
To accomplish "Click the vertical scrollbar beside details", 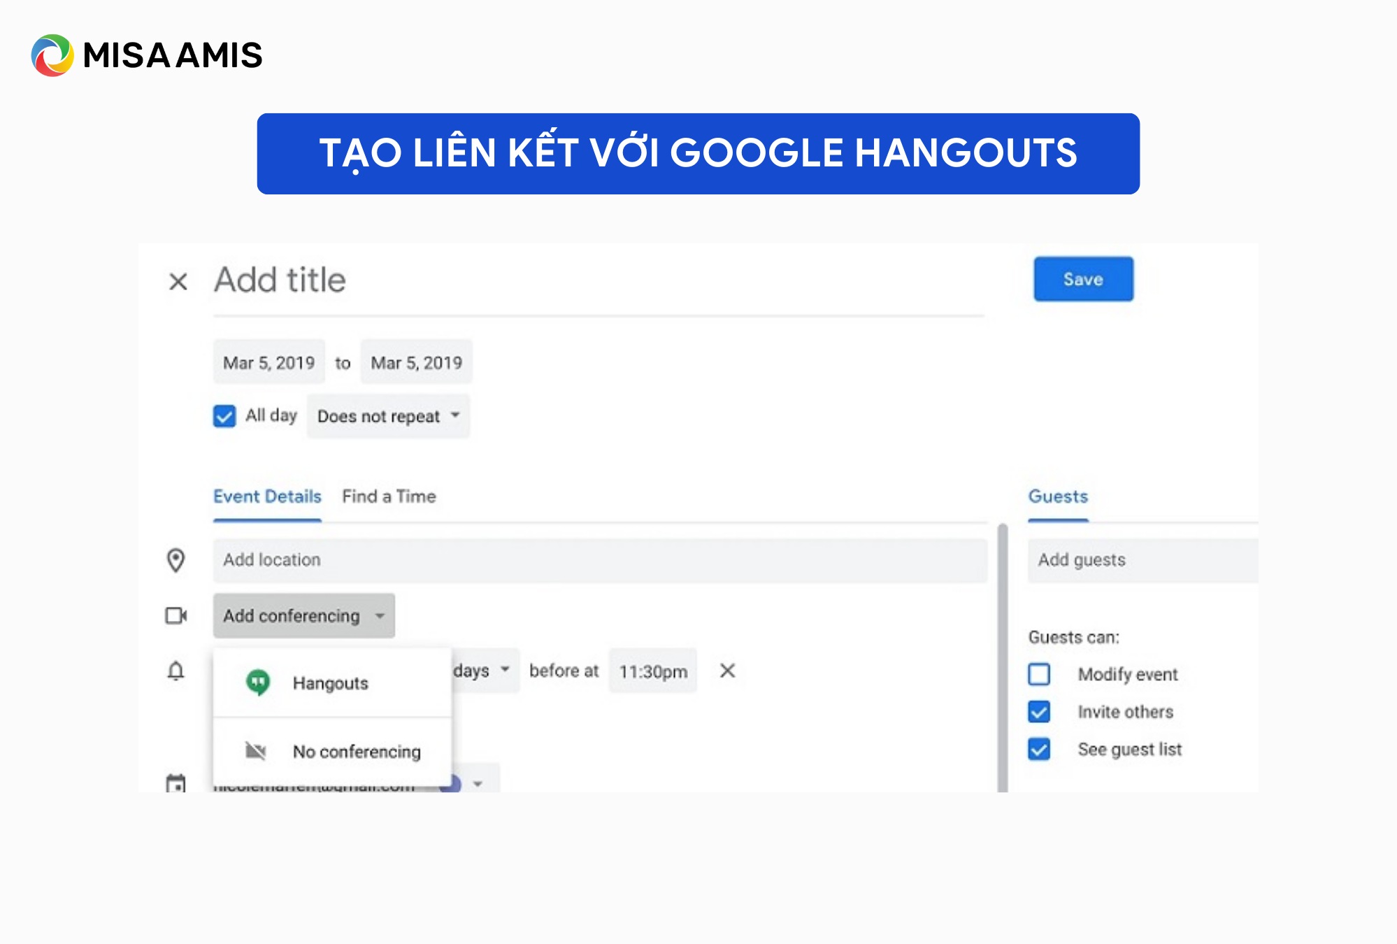I will tap(1003, 657).
